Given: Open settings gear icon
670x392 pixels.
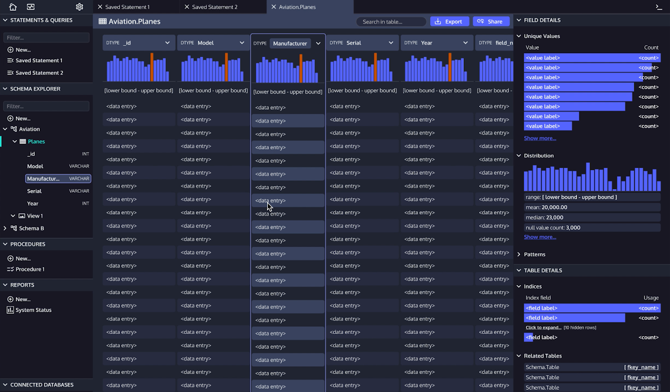Looking at the screenshot, I should coord(79,7).
